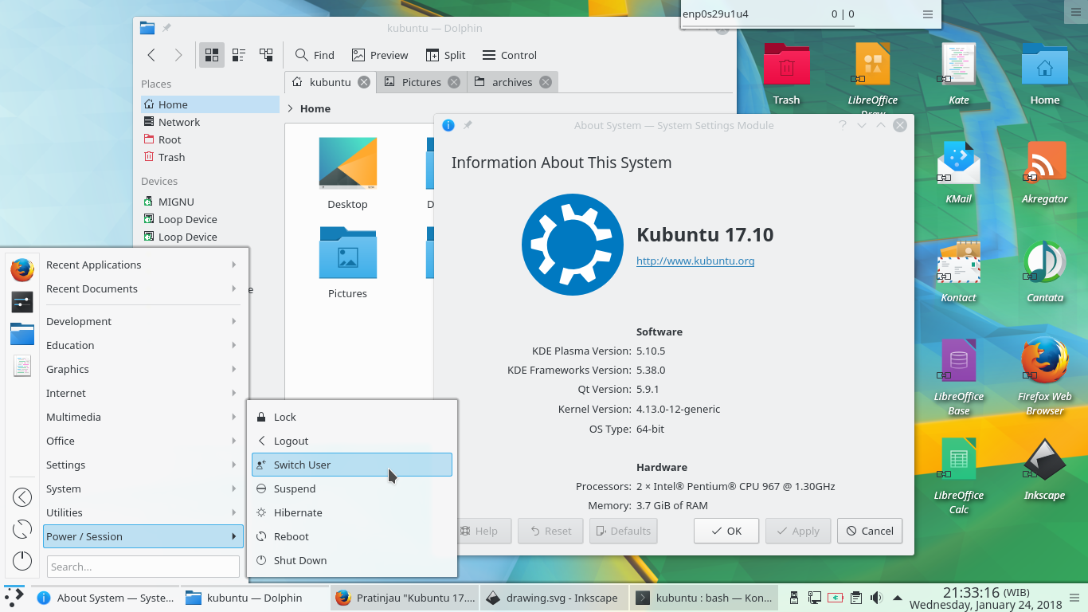Image resolution: width=1088 pixels, height=612 pixels.
Task: Toggle Split view in Dolphin
Action: point(445,55)
